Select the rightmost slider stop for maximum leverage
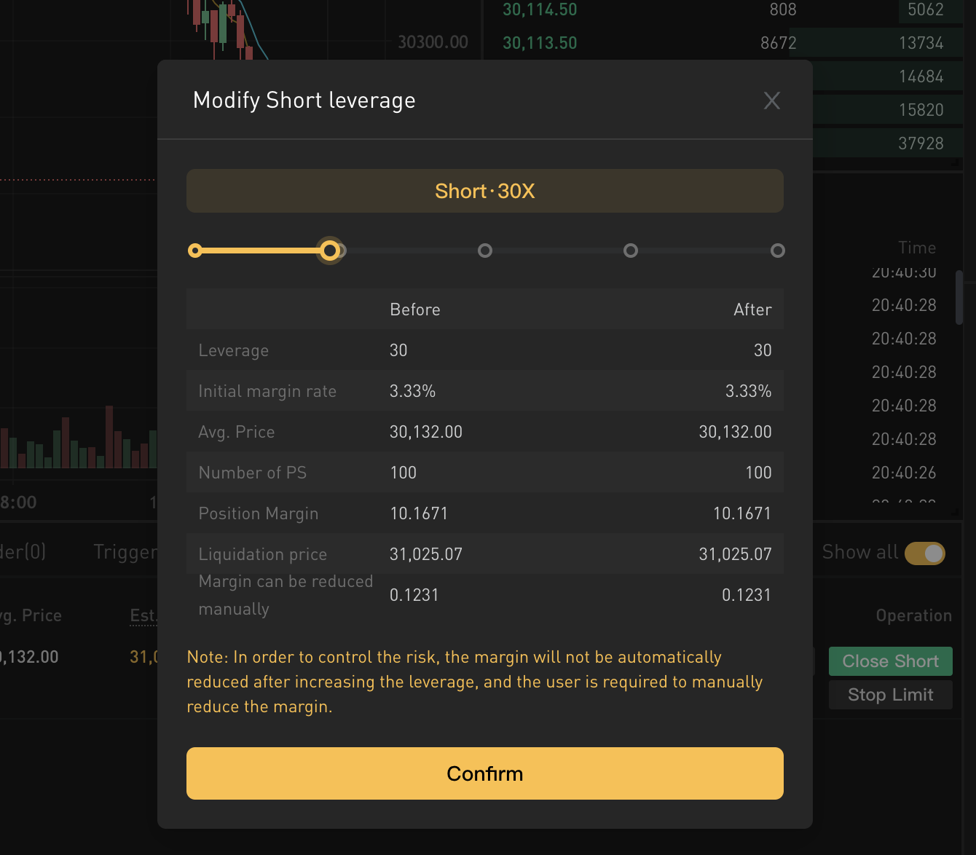 coord(777,251)
